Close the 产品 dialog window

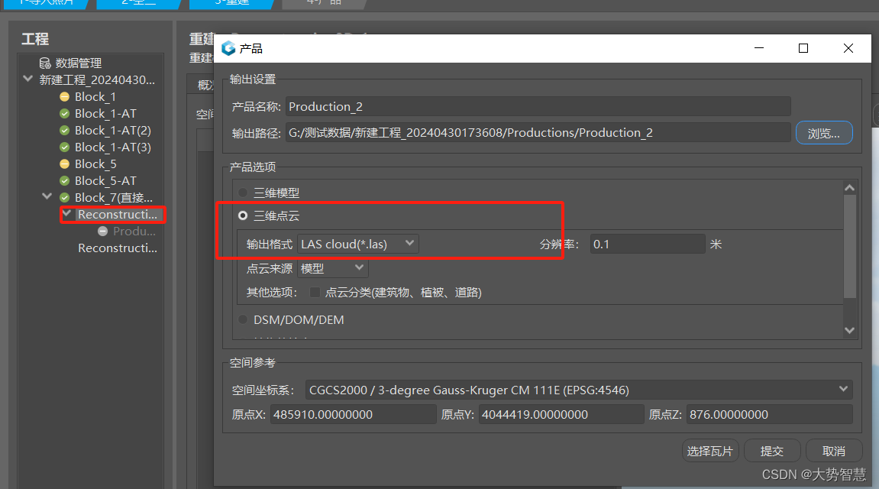(848, 48)
